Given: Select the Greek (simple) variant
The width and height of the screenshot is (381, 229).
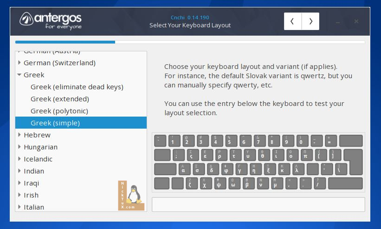Looking at the screenshot, I should point(55,123).
